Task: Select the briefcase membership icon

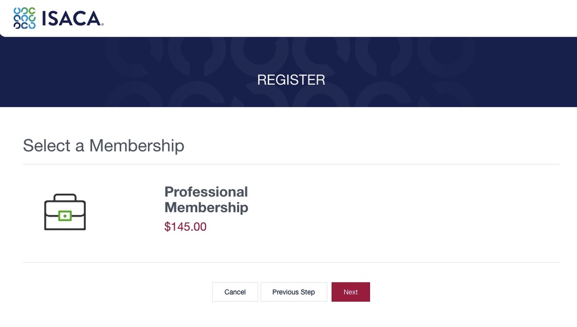Action: click(x=65, y=212)
